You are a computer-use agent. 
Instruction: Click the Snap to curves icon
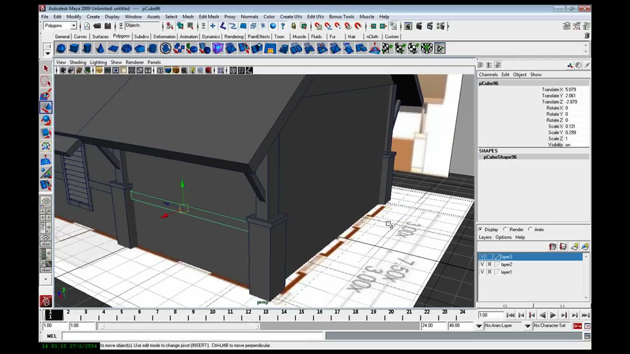tap(328, 26)
